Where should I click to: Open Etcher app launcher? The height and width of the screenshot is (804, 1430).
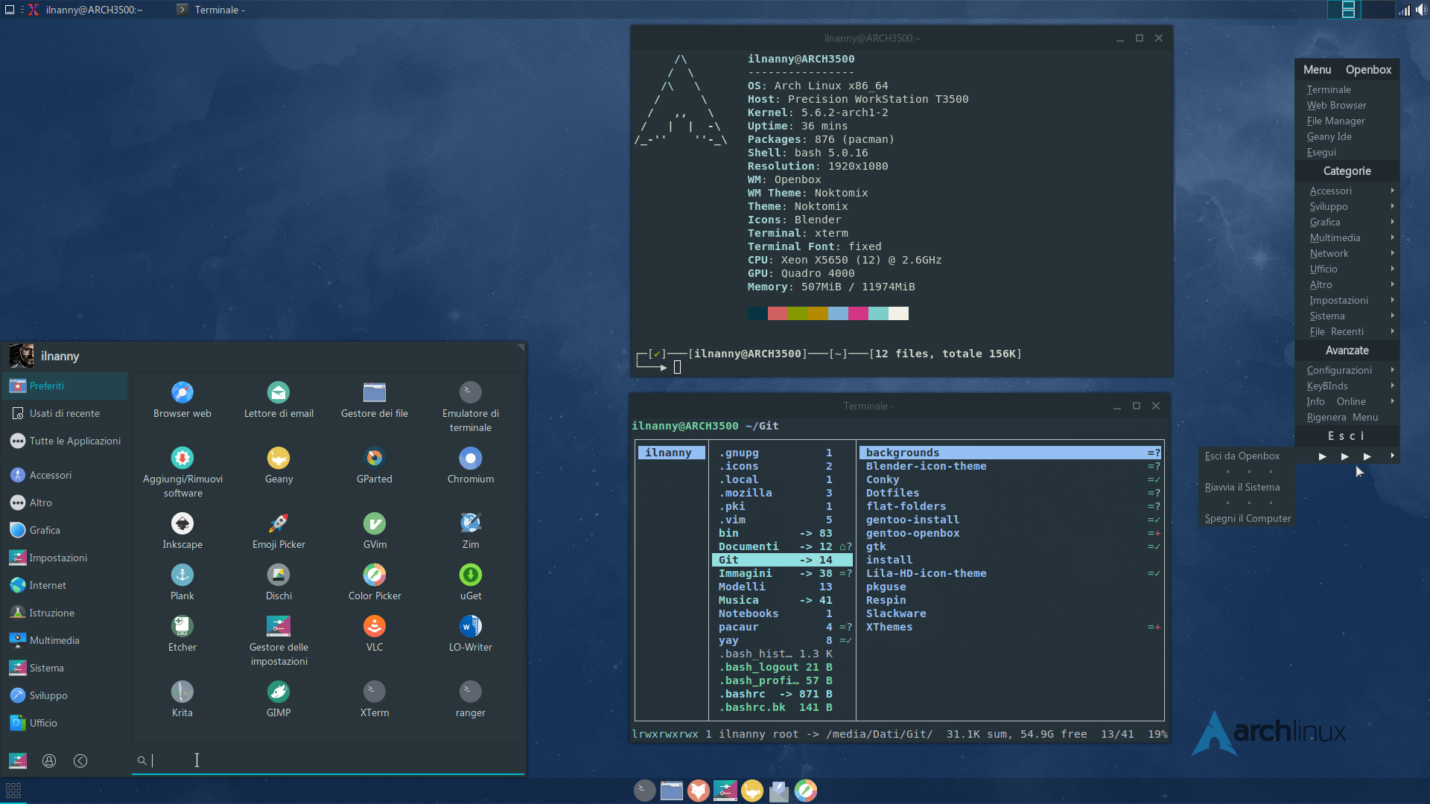[x=182, y=626]
